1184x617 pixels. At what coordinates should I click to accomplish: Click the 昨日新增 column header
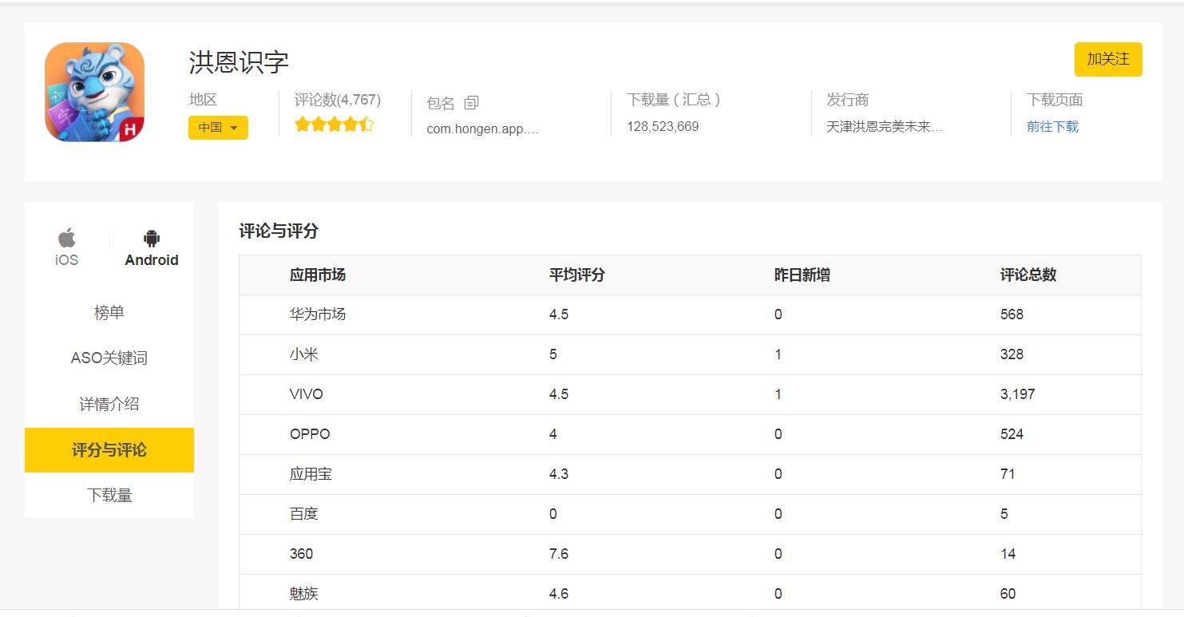(802, 275)
